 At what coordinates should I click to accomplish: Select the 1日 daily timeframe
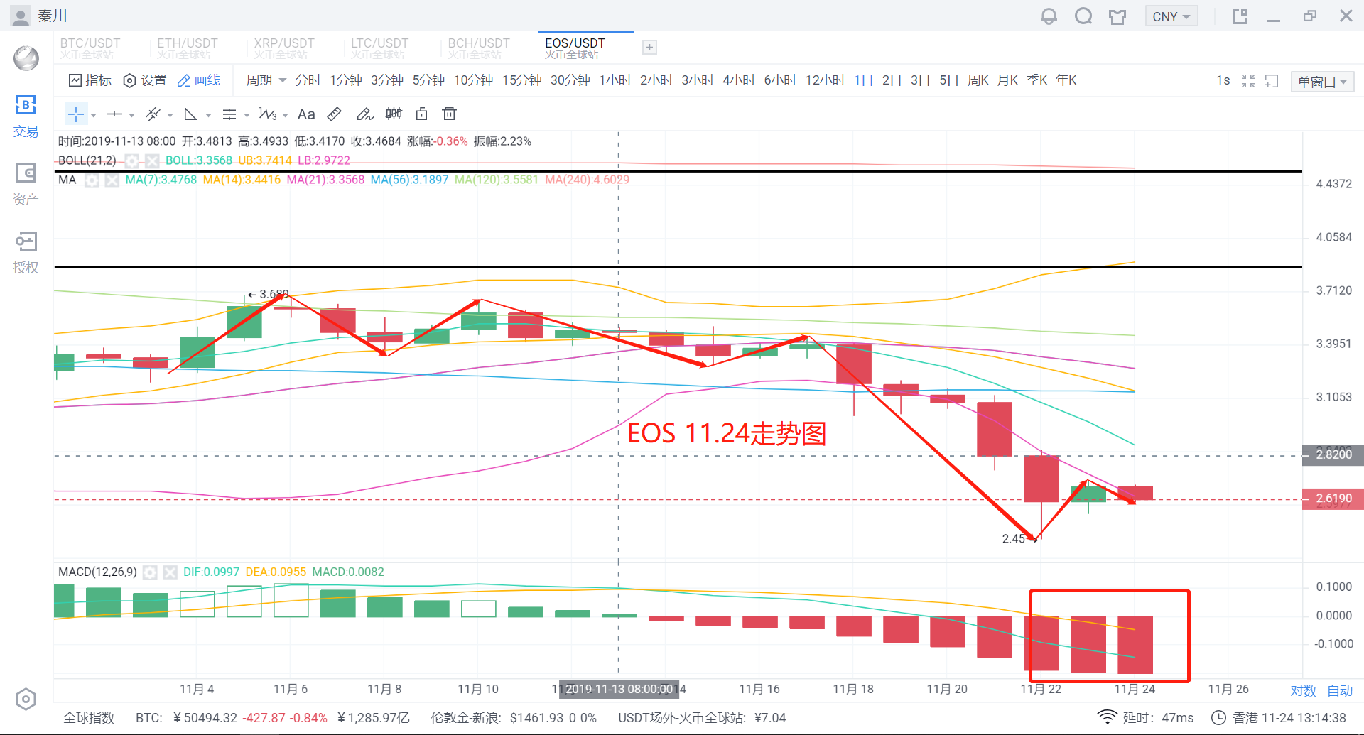coord(863,80)
